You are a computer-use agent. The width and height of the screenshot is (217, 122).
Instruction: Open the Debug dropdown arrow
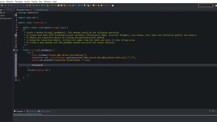pos(40,5)
